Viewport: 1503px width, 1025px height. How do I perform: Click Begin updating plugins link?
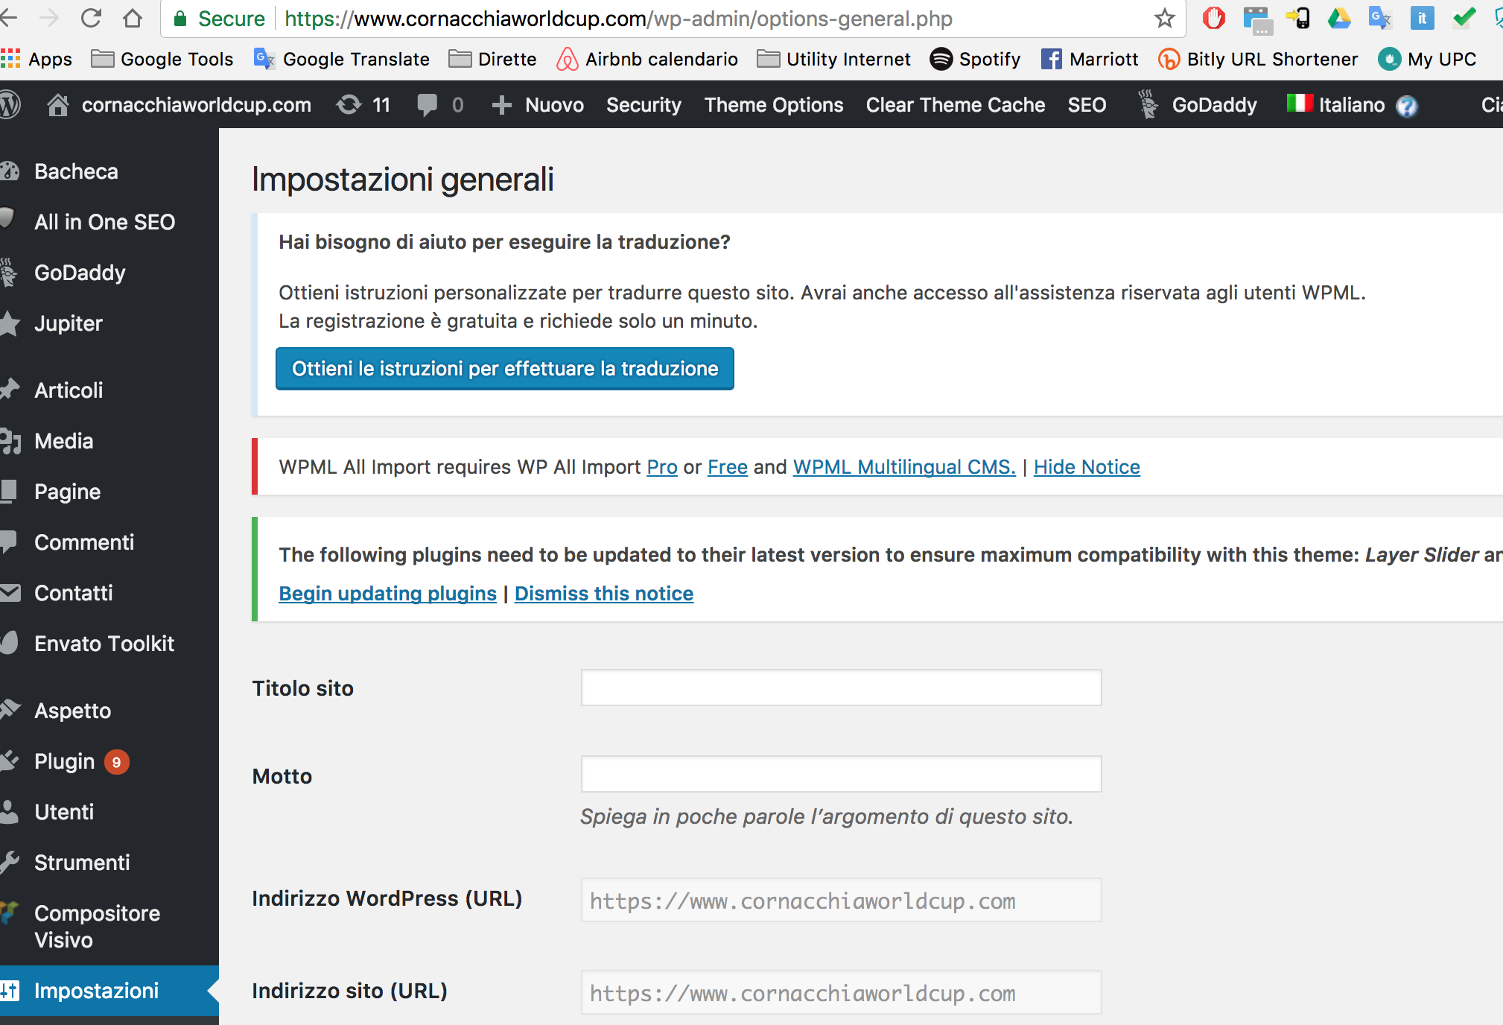click(387, 594)
